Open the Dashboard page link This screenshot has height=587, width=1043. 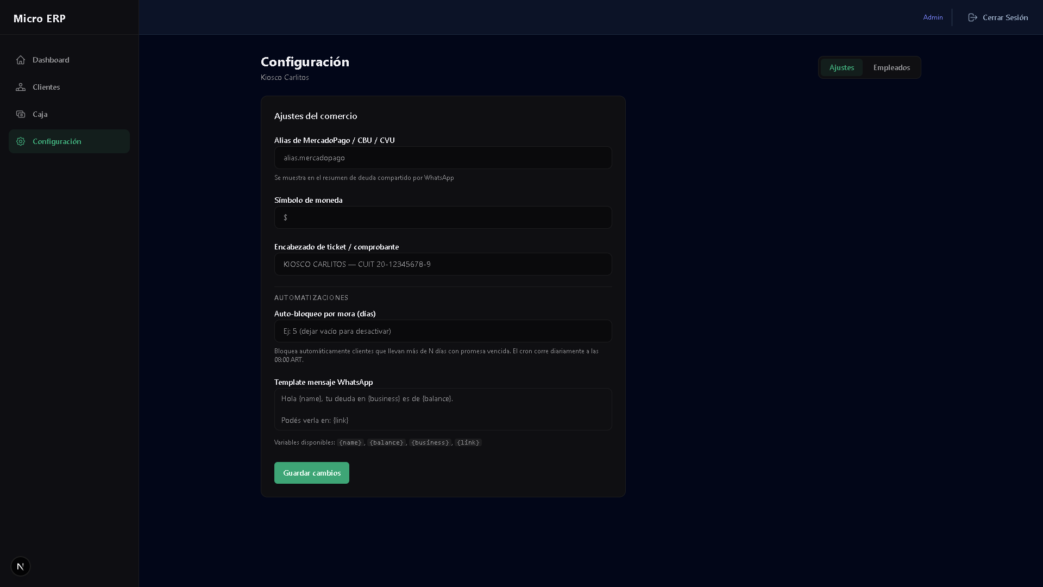pyautogui.click(x=51, y=60)
